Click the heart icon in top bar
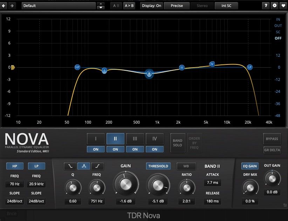 click(x=283, y=6)
